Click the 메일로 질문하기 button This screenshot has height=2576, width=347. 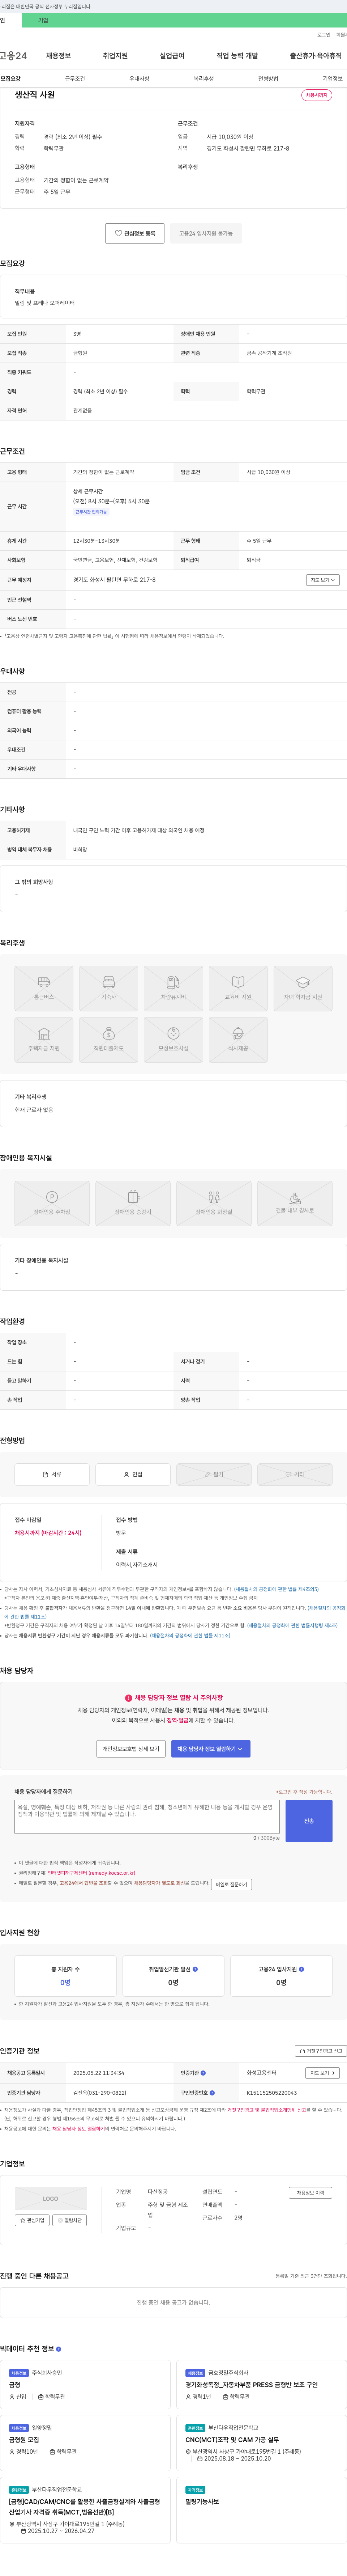[x=231, y=1884]
